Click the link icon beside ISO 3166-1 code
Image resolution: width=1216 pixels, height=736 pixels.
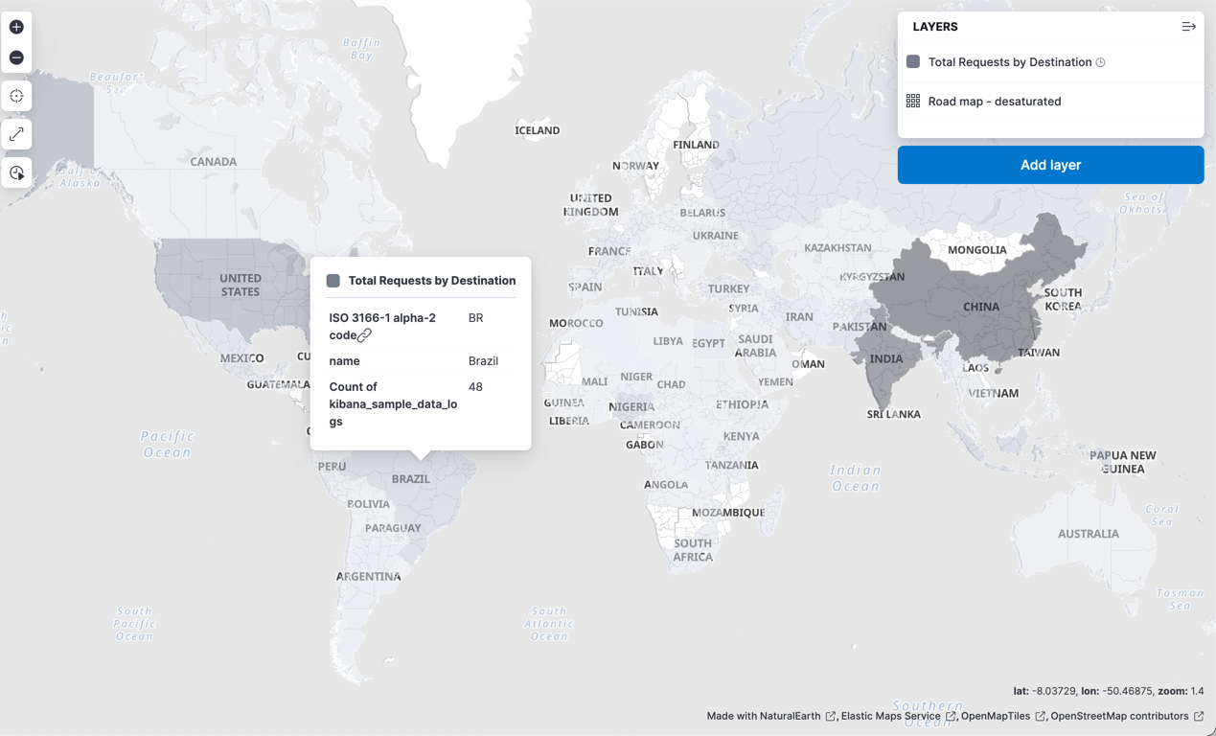pyautogui.click(x=364, y=335)
